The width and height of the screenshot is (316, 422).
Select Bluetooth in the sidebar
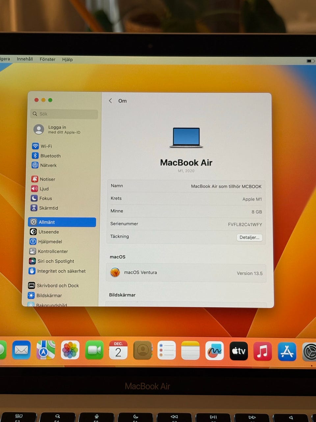[50, 156]
